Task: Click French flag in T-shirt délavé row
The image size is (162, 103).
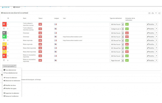Action: [x=56, y=24]
